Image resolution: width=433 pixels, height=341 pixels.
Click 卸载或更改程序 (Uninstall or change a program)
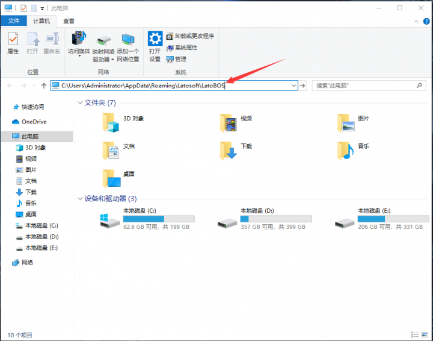pyautogui.click(x=190, y=36)
